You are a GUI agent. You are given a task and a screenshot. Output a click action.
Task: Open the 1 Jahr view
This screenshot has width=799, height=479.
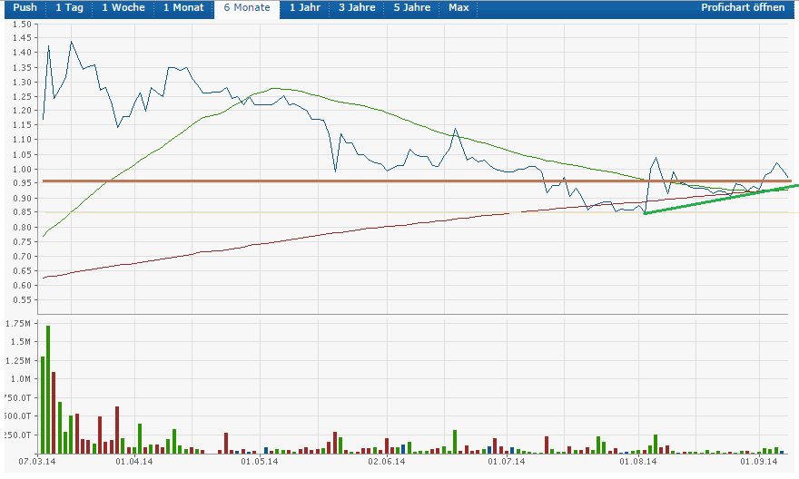304,7
